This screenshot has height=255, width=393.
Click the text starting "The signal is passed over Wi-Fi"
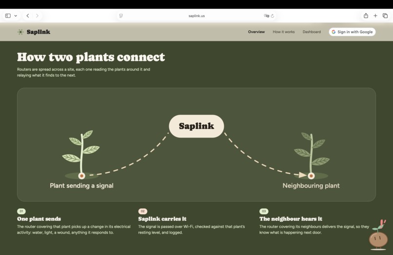[x=192, y=230]
